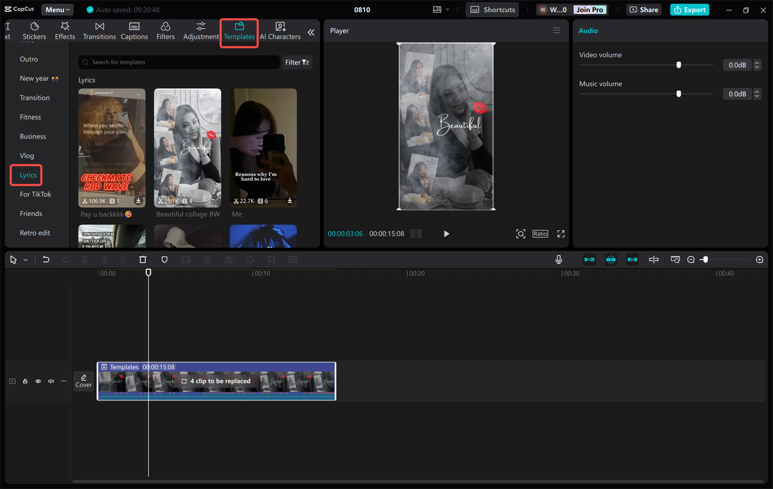Toggle preview axis
The width and height of the screenshot is (773, 489).
[653, 260]
